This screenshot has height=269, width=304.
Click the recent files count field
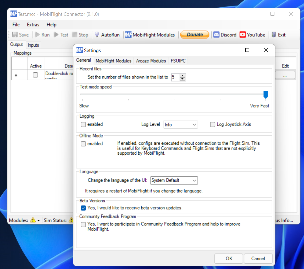coord(175,77)
